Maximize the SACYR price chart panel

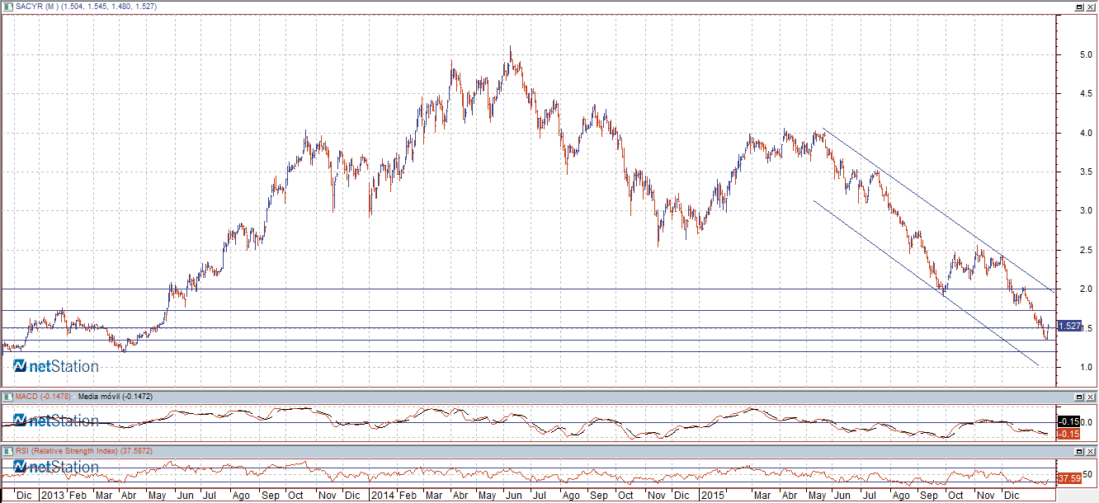point(1080,7)
